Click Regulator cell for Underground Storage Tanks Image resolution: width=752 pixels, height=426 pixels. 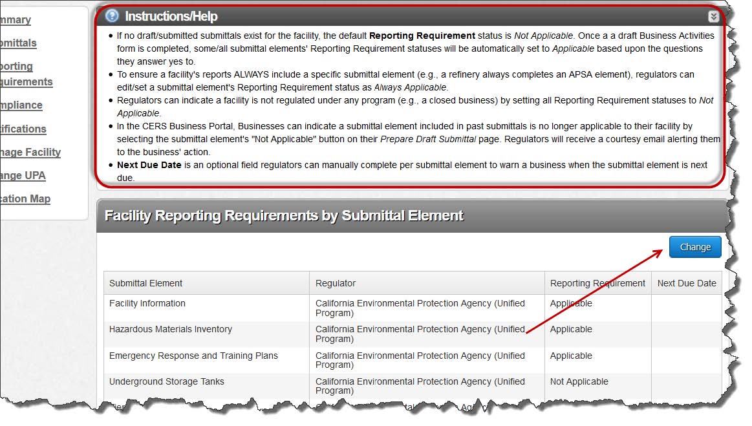pyautogui.click(x=427, y=386)
